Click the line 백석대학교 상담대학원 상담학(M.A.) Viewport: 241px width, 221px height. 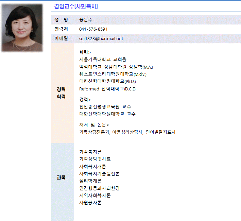coord(116,67)
